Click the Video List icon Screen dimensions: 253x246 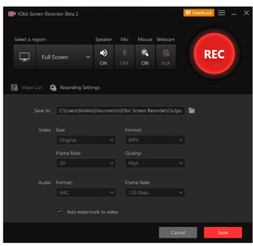pyautogui.click(x=14, y=88)
